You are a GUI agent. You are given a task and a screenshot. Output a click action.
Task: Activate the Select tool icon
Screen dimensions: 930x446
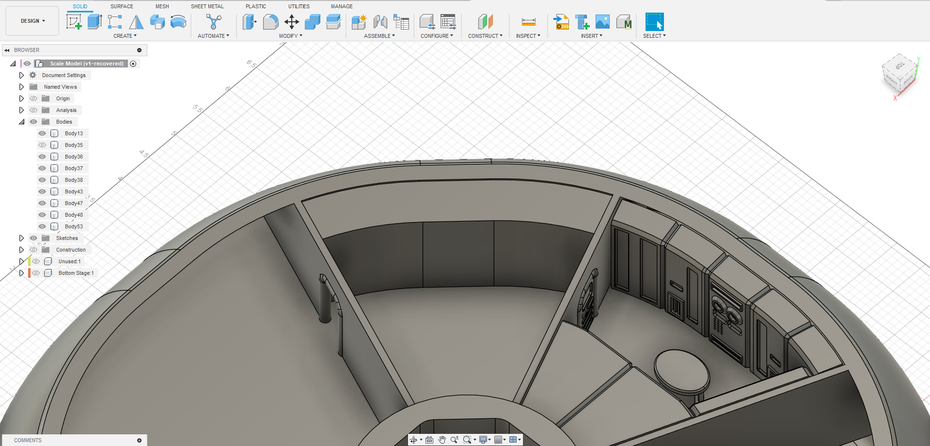click(654, 22)
